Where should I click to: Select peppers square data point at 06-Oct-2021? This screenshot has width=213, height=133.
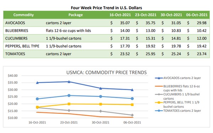(x=132, y=105)
